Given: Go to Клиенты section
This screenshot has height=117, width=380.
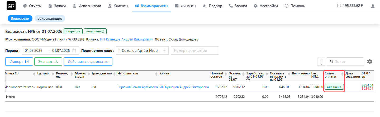Looking at the screenshot, I should pos(118,6).
